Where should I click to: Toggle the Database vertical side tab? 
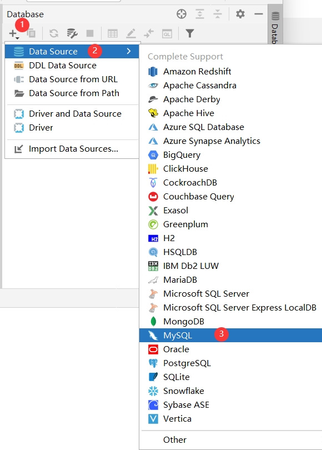coord(275,27)
